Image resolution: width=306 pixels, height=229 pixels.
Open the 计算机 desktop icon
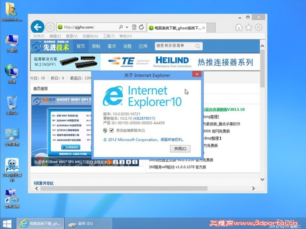tap(12, 43)
